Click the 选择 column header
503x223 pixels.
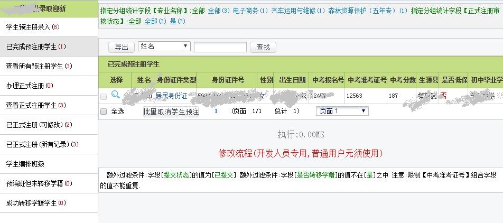pyautogui.click(x=116, y=80)
